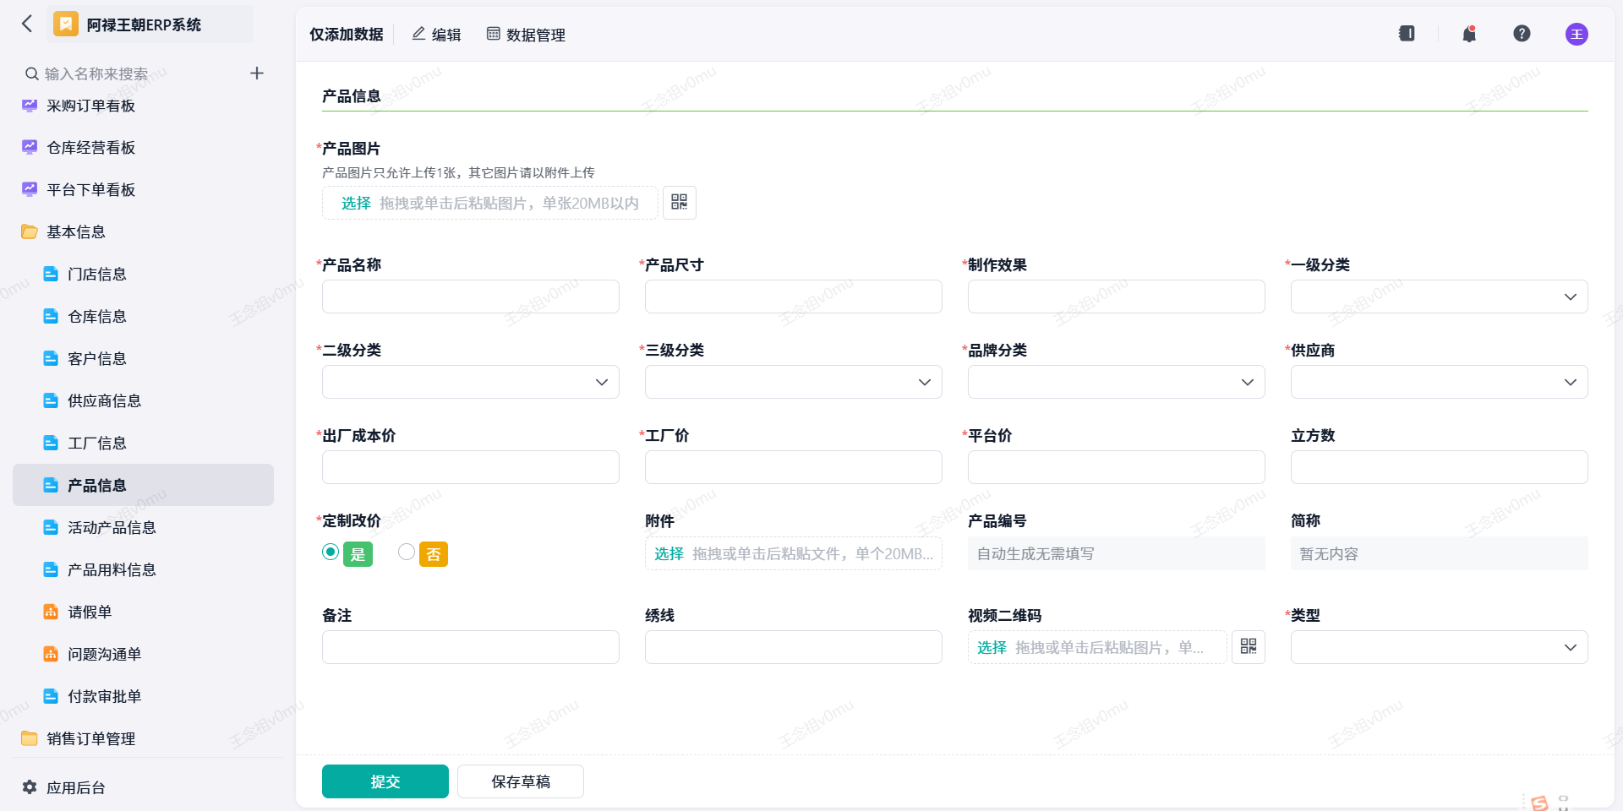Click the 应用后台 gear icon
Screen dimensions: 1623x811
tap(30, 787)
